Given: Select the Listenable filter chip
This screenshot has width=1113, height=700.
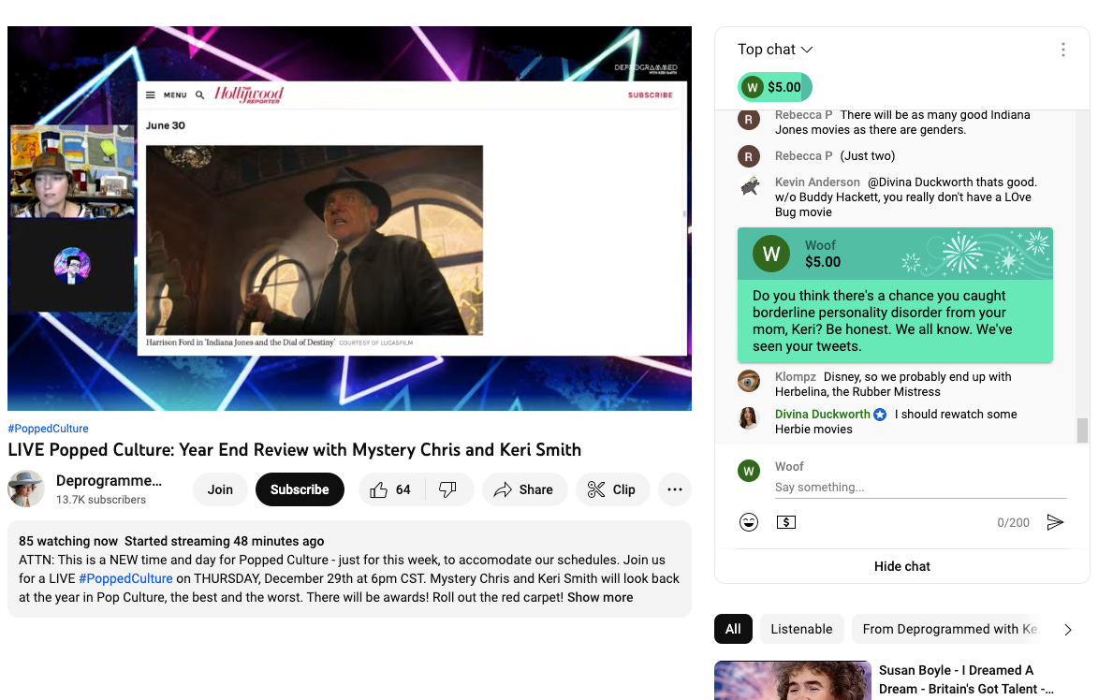Looking at the screenshot, I should pos(801,629).
